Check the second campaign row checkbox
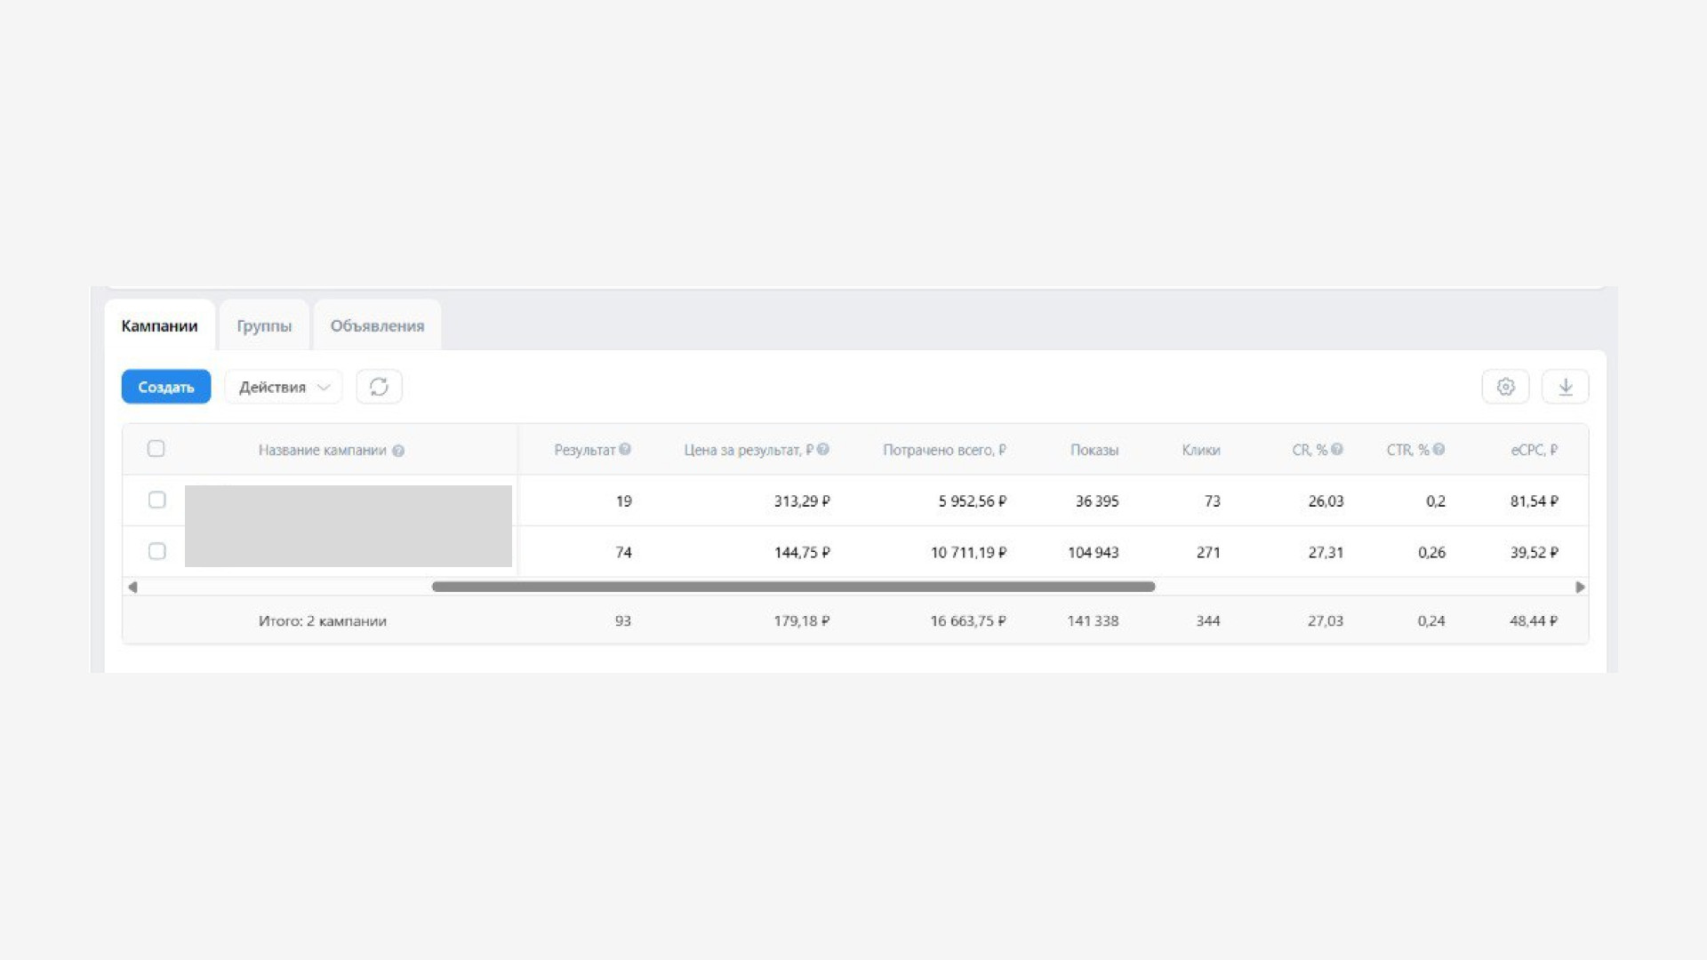Image resolution: width=1707 pixels, height=960 pixels. pyautogui.click(x=156, y=551)
